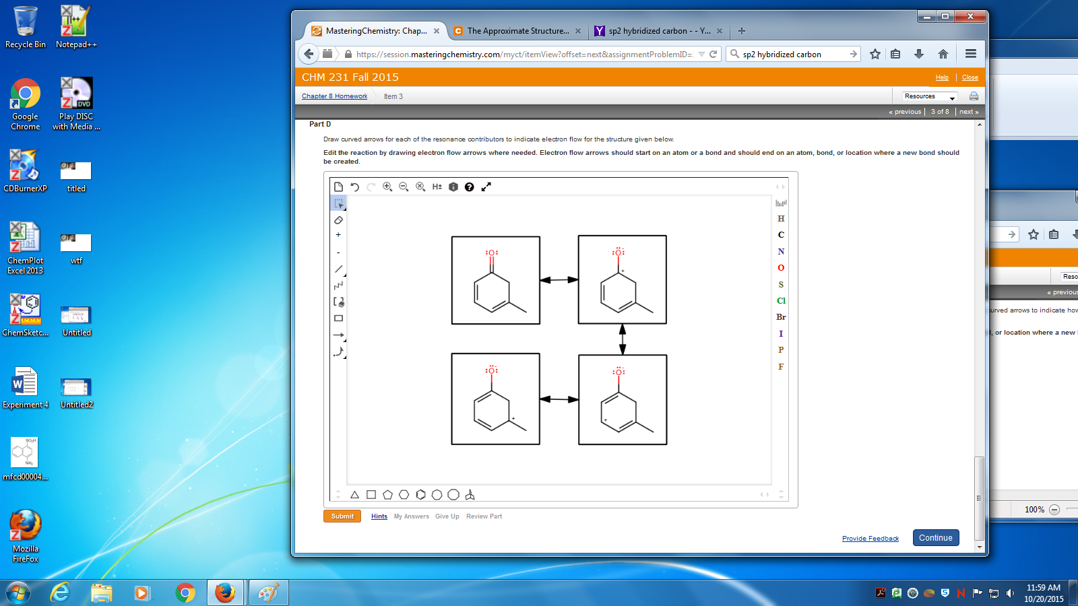Select the Eraser tool

(338, 220)
